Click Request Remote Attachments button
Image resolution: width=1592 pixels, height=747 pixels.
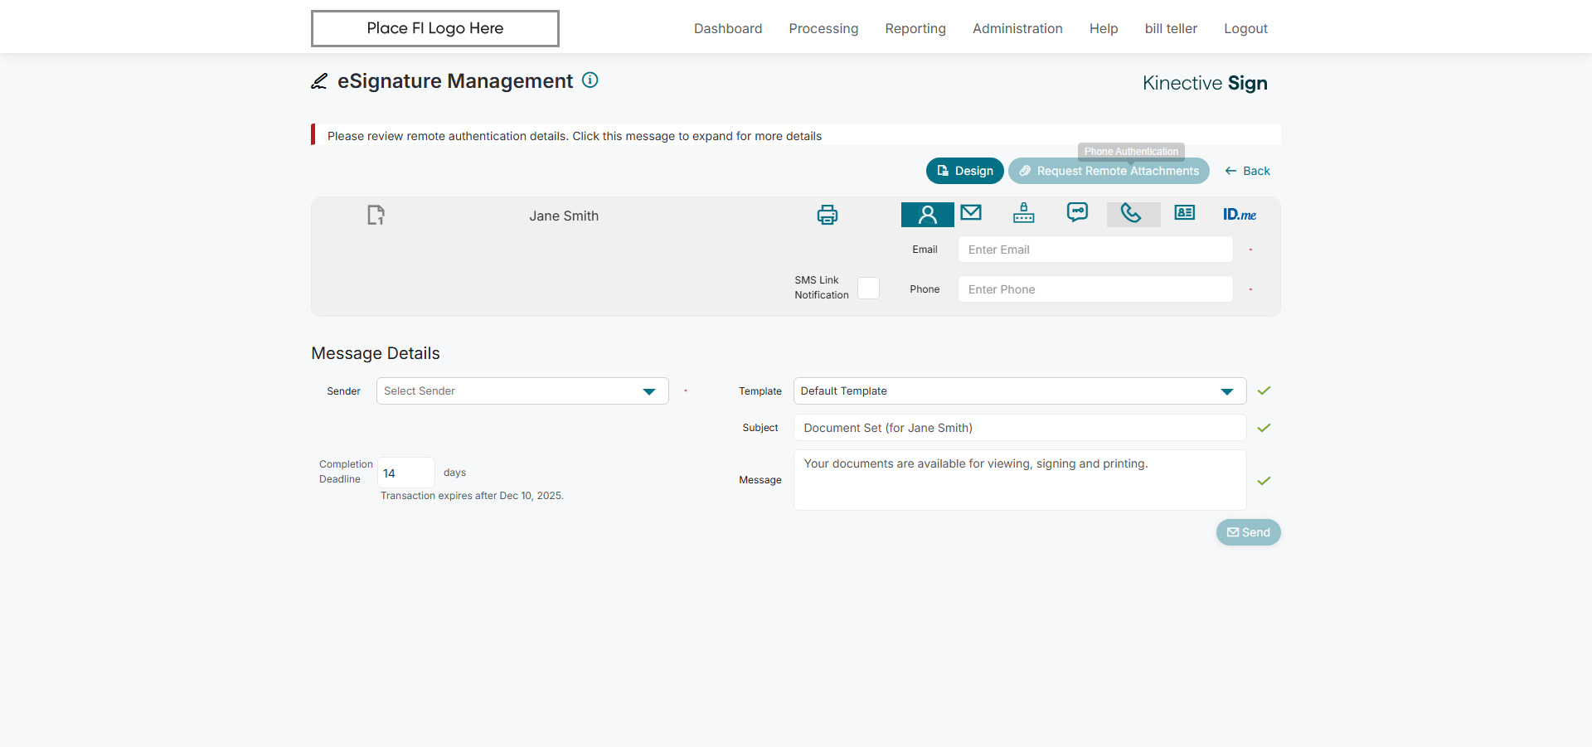pyautogui.click(x=1109, y=171)
